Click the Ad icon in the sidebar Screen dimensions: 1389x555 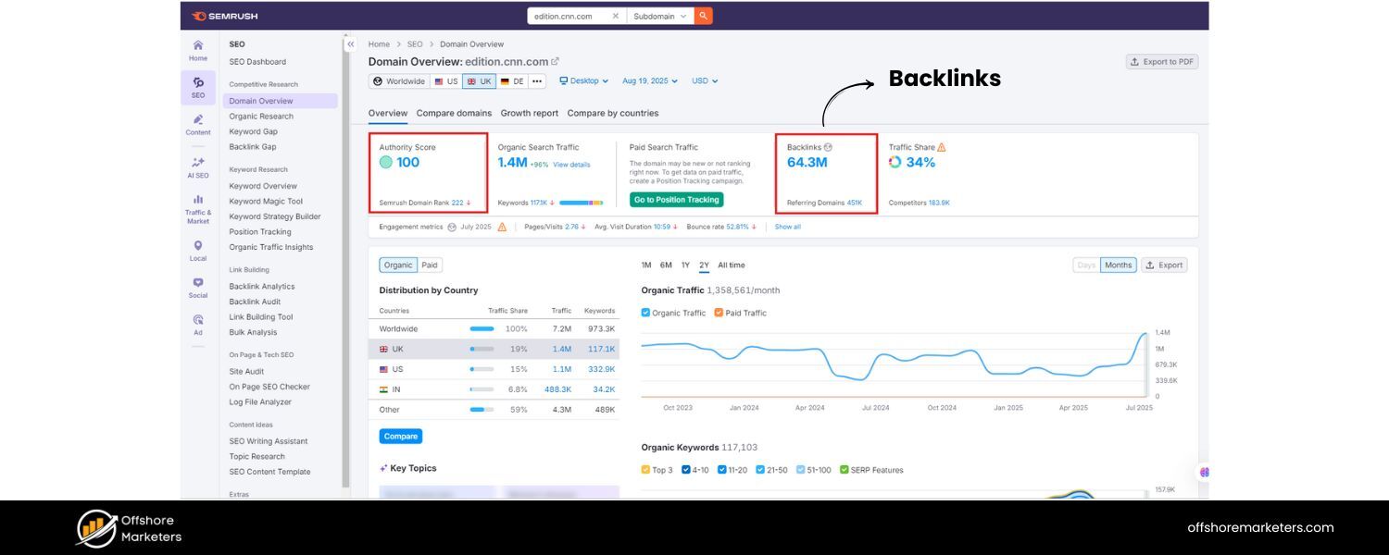[197, 324]
